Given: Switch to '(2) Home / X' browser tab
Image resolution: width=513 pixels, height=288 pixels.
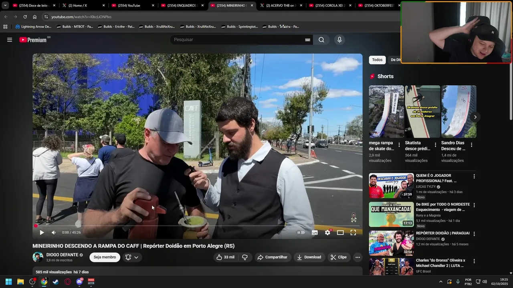Looking at the screenshot, I should 83,6.
